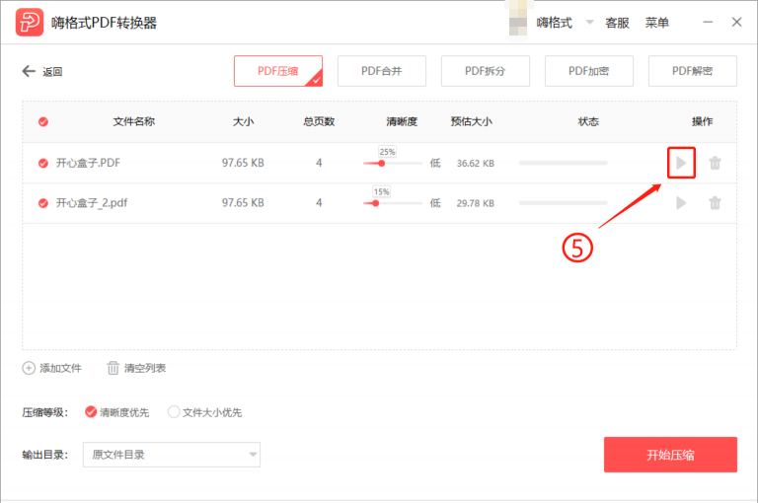Click the 清空列表 label
758x503 pixels.
pos(145,368)
